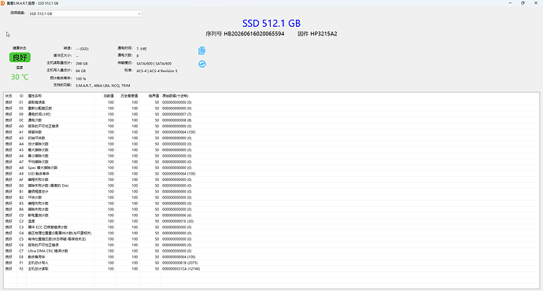Click the 状态 column header
Screen dimensions: 543x291
(x=9, y=96)
